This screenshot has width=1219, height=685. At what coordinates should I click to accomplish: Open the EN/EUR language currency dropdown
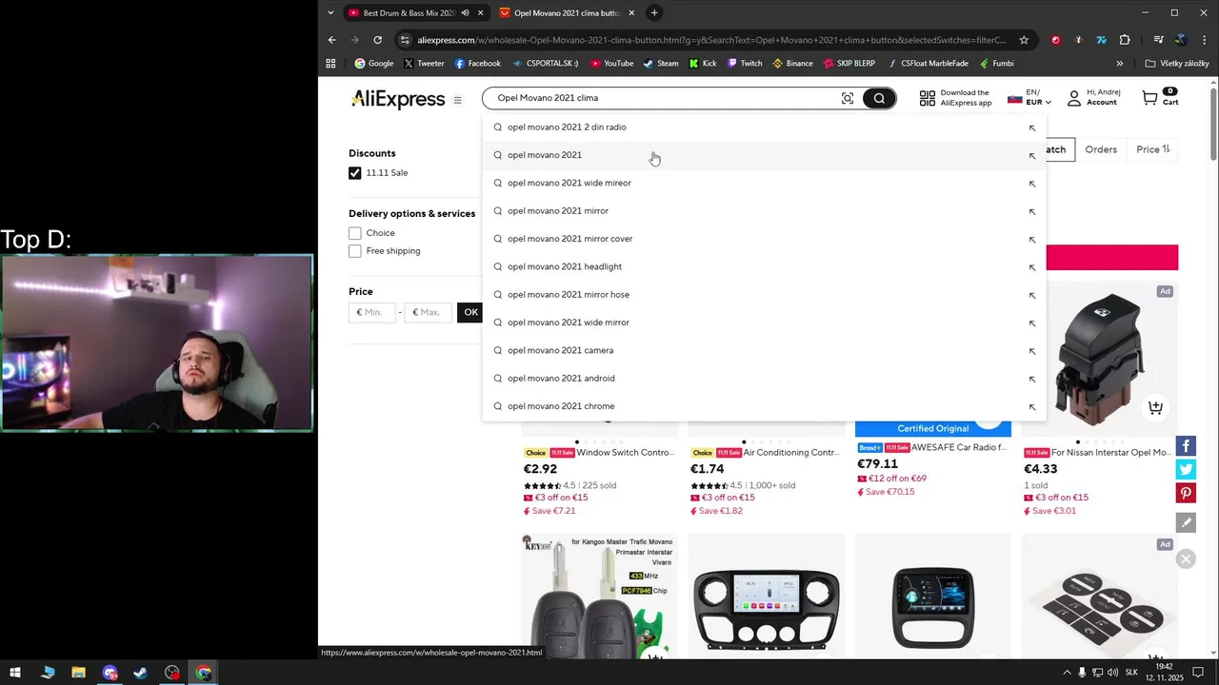click(1029, 98)
